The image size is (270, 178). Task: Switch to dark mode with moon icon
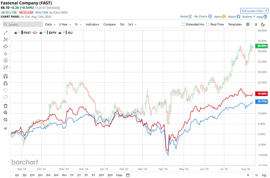(x=263, y=24)
